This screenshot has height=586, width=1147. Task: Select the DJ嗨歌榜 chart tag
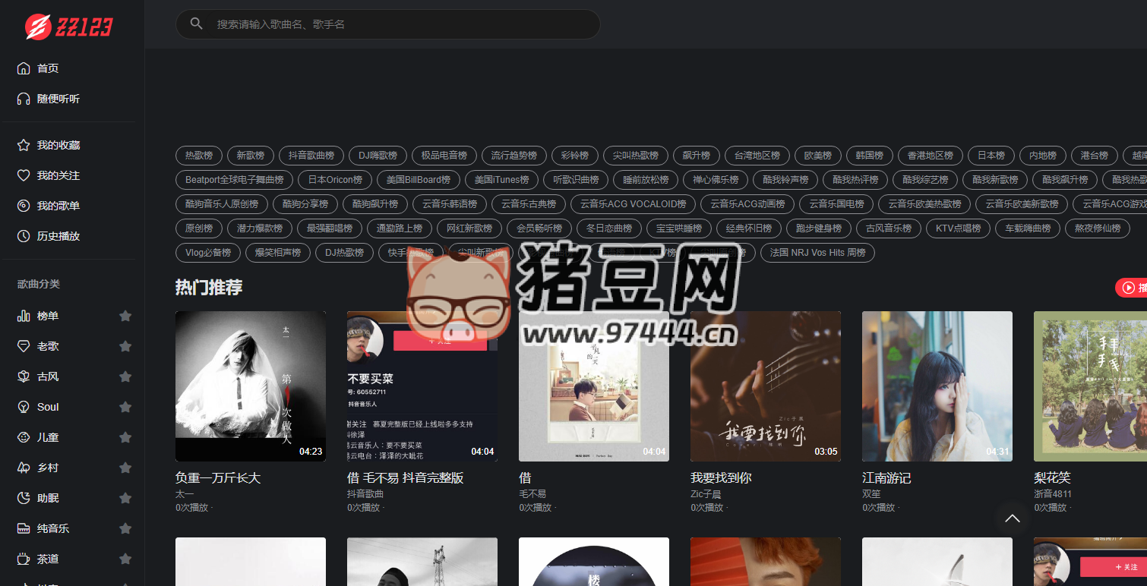click(378, 156)
